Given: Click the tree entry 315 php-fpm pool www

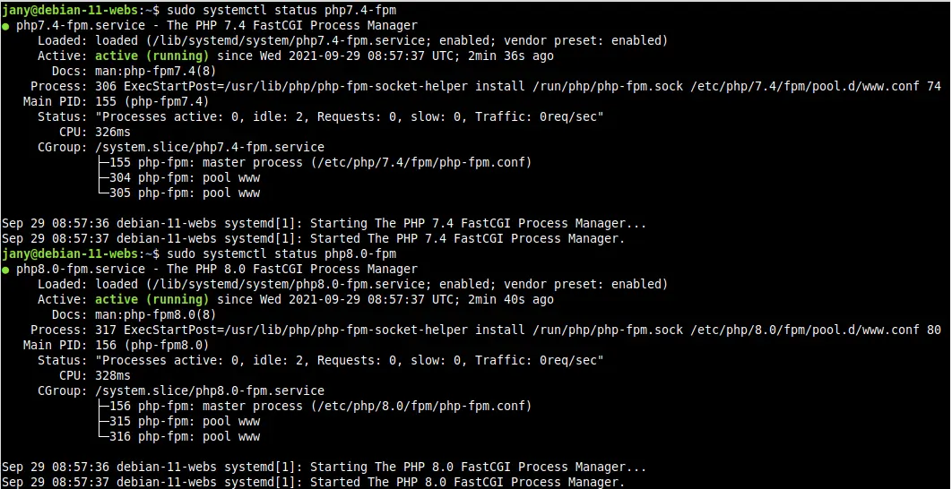Looking at the screenshot, I should [x=178, y=421].
